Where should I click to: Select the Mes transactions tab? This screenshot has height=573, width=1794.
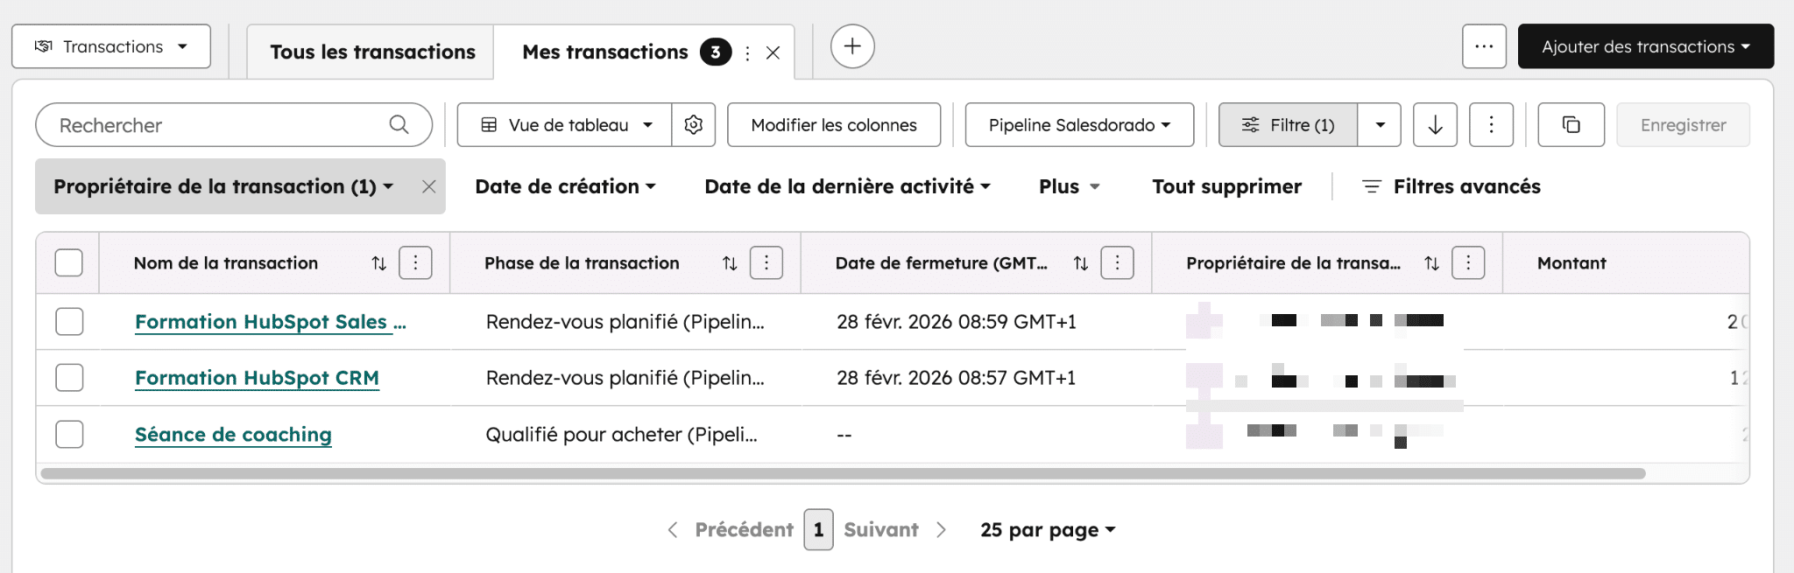604,52
